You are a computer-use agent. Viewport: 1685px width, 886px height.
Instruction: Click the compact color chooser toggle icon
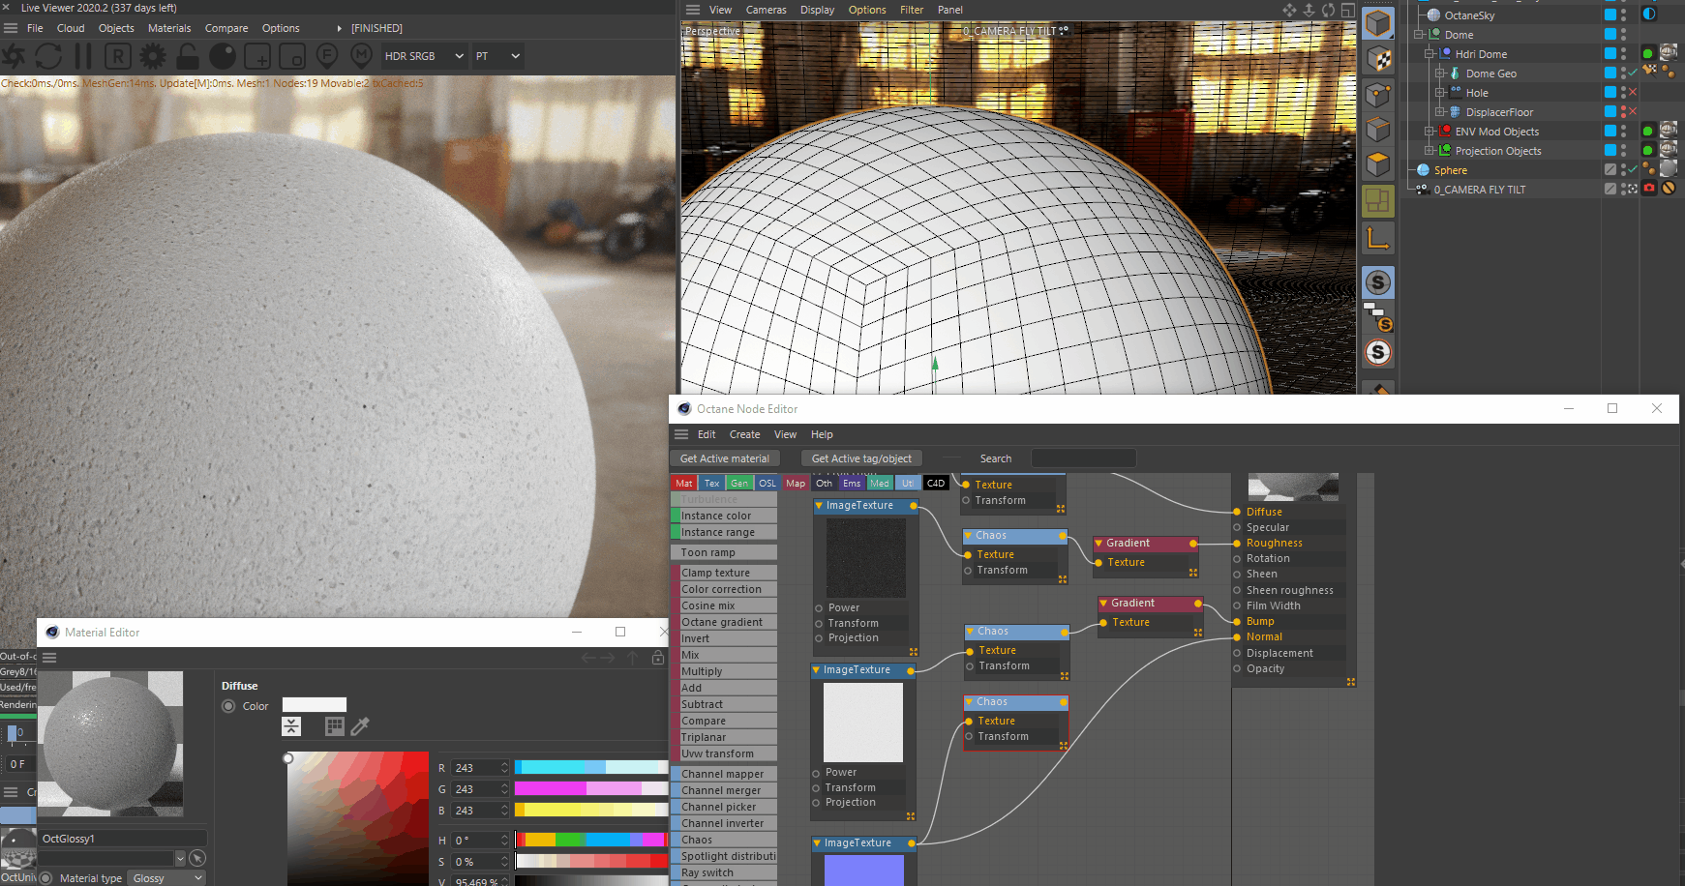291,725
